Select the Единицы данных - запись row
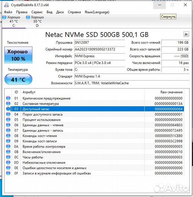193x197 pixels. pos(94,131)
